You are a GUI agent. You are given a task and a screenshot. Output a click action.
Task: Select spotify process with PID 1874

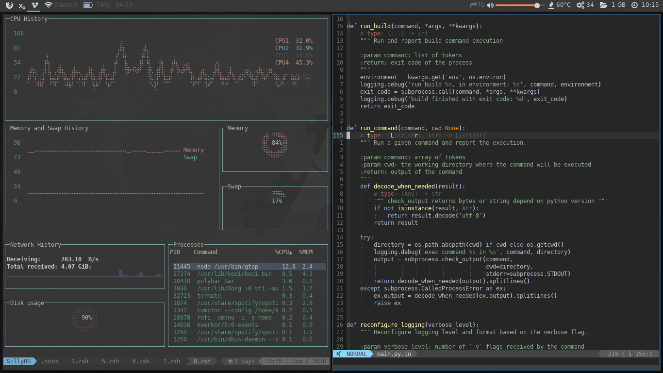pos(249,303)
